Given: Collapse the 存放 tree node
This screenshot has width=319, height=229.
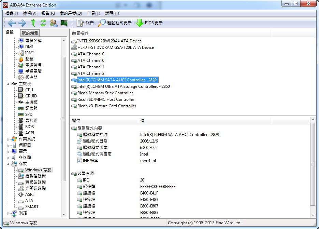Looking at the screenshot, I should click(x=8, y=164).
